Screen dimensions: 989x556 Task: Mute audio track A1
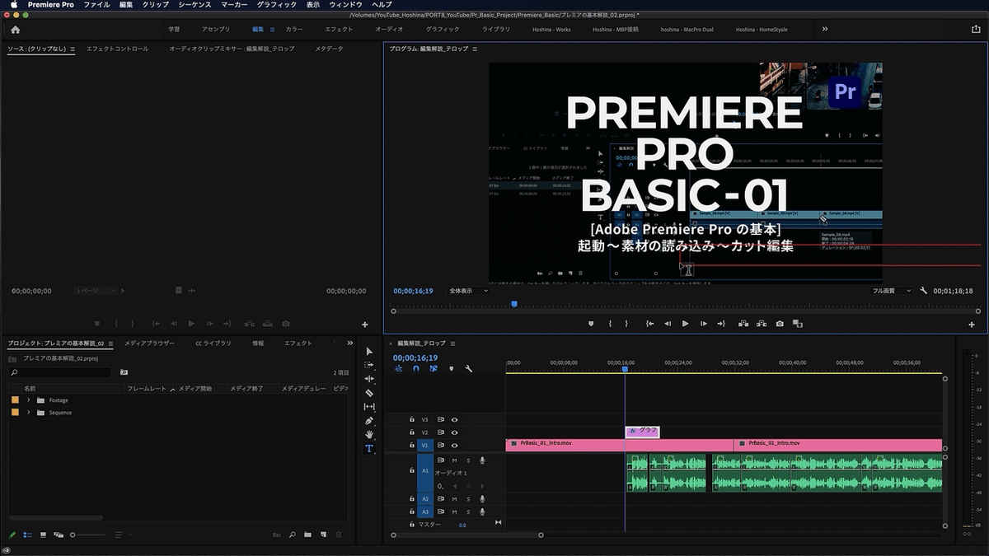[454, 460]
